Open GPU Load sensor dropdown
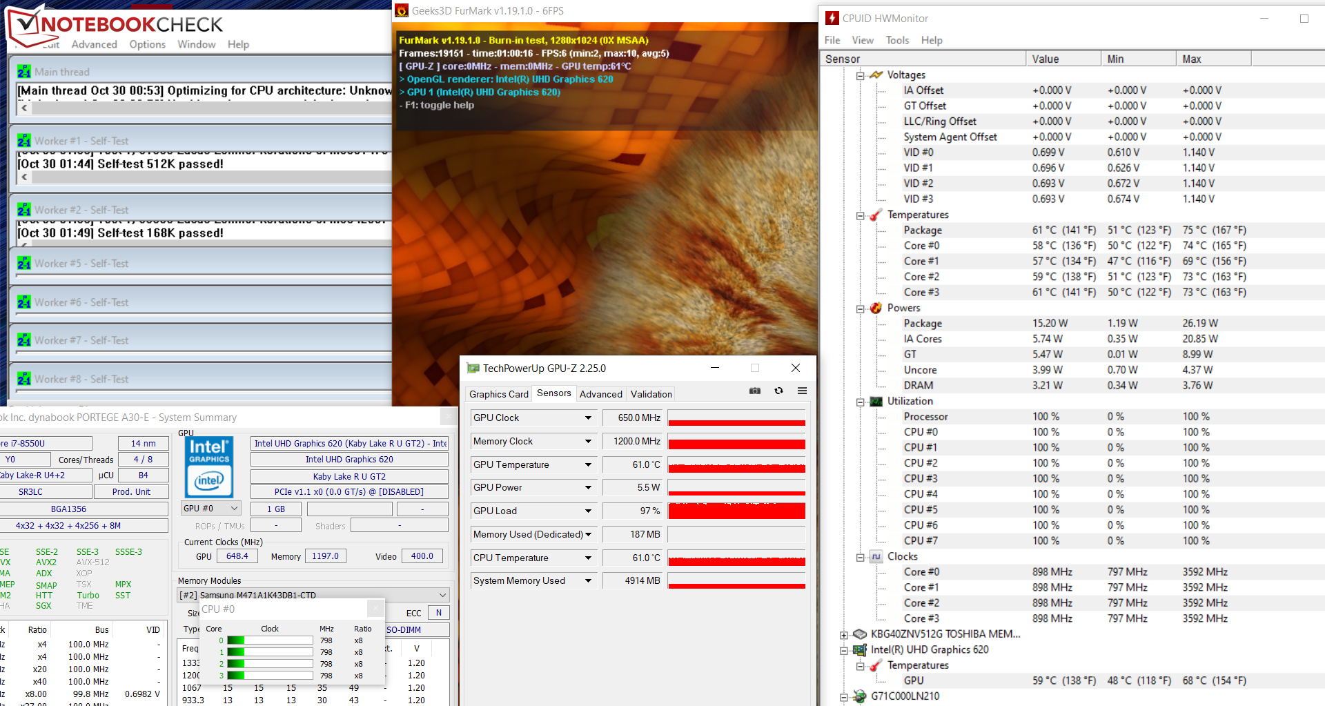Image resolution: width=1325 pixels, height=706 pixels. (x=588, y=511)
